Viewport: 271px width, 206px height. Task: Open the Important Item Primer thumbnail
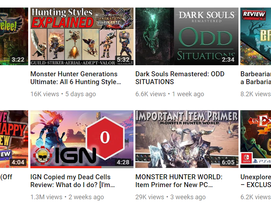187,139
